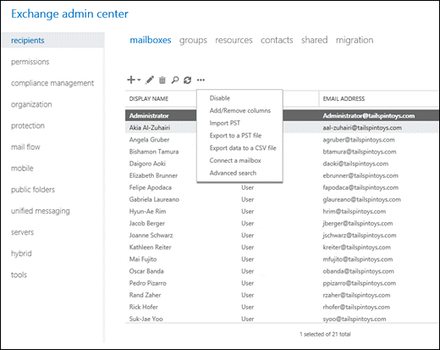Select the Felipe Apodaca mailbox row
Screen dimensions: 440x350
pos(282,187)
